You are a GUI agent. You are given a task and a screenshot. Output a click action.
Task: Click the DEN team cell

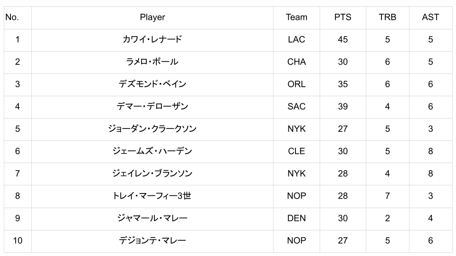(296, 218)
